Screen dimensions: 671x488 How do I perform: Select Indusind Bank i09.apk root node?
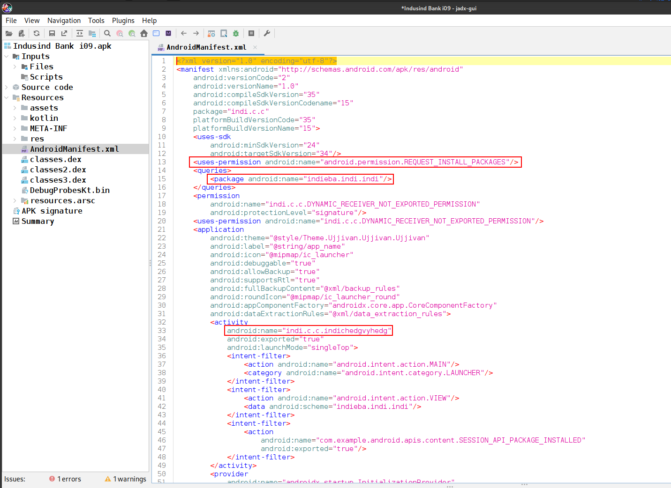coord(62,46)
